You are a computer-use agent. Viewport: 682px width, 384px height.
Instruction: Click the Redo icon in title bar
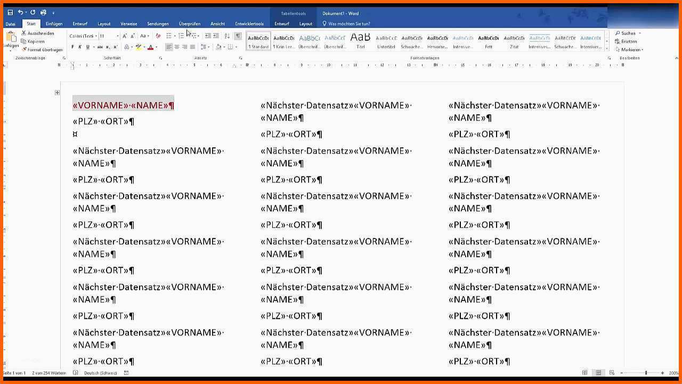pos(33,12)
